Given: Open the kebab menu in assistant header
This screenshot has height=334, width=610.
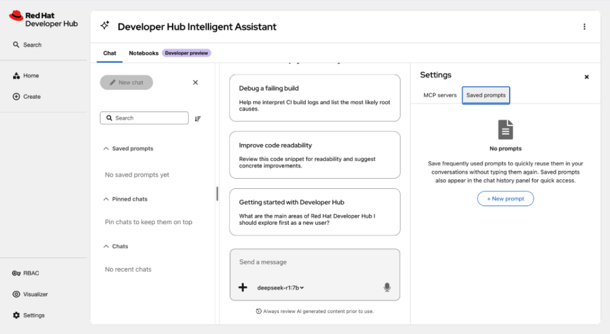Looking at the screenshot, I should [584, 26].
